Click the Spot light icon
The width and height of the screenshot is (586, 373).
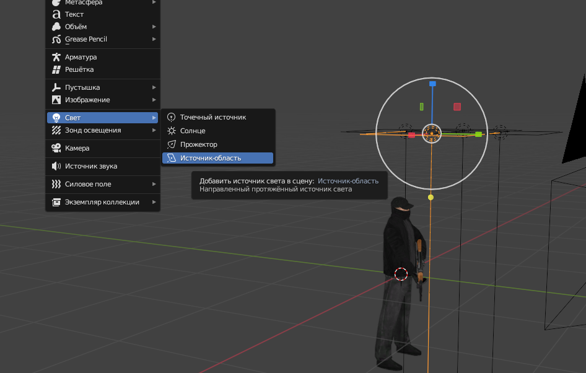[172, 144]
